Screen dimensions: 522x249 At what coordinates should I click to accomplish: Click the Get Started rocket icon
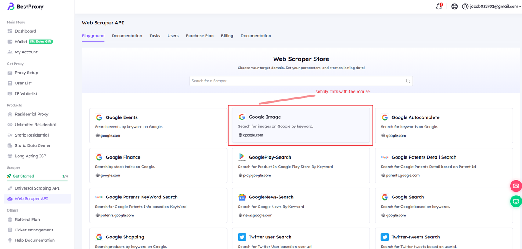tap(9, 176)
